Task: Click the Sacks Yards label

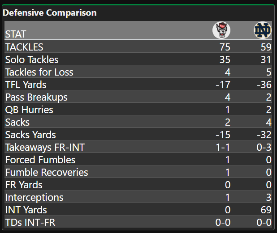Action: point(30,135)
